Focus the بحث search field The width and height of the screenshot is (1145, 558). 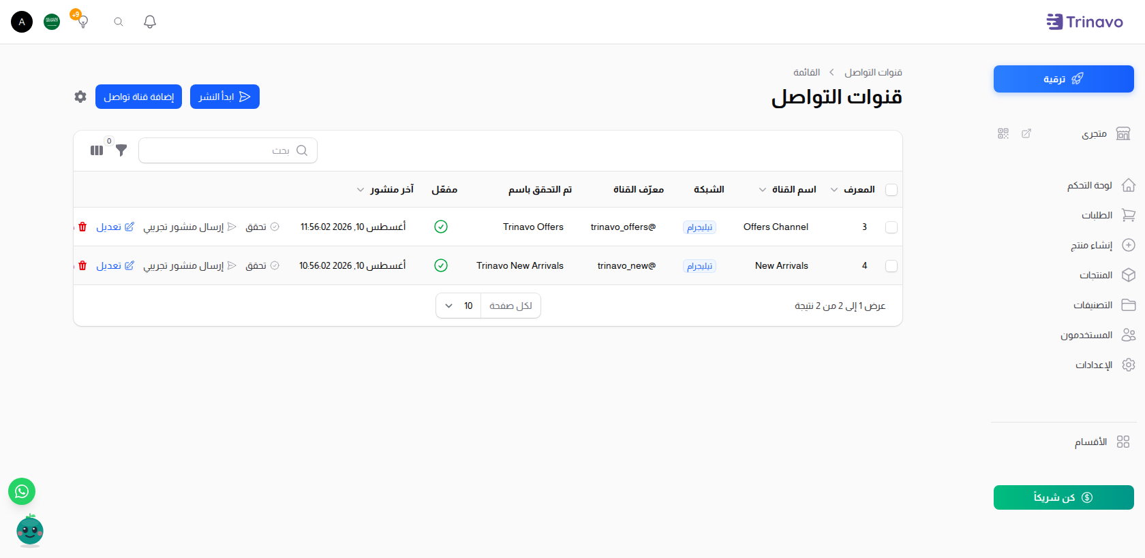228,150
